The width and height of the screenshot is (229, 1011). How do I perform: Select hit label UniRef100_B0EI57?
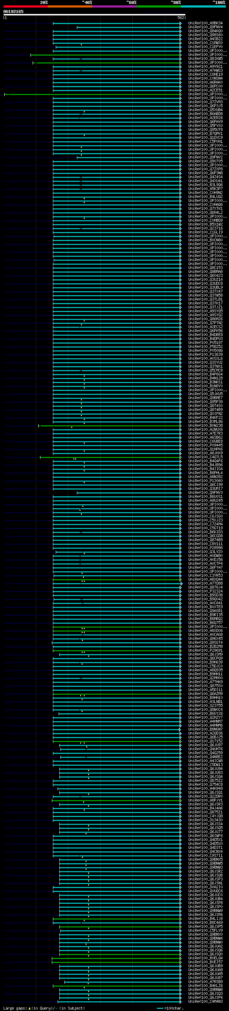click(205, 962)
